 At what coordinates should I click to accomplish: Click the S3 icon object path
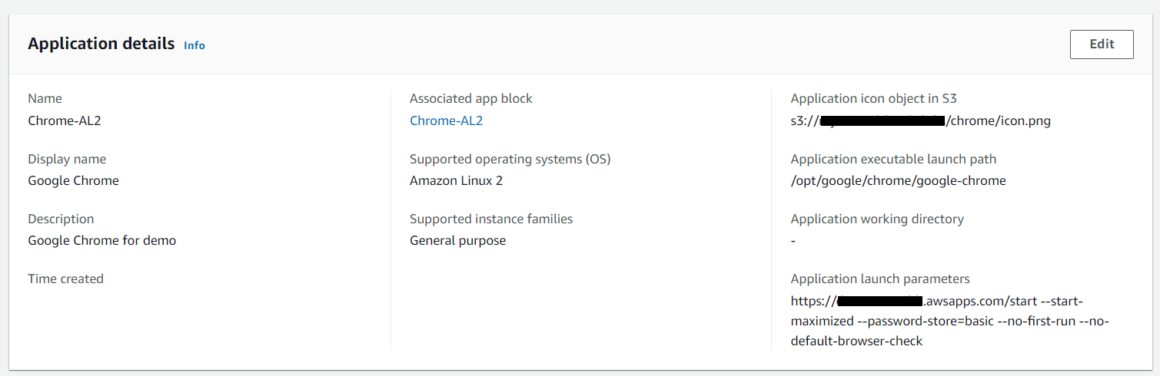point(920,120)
